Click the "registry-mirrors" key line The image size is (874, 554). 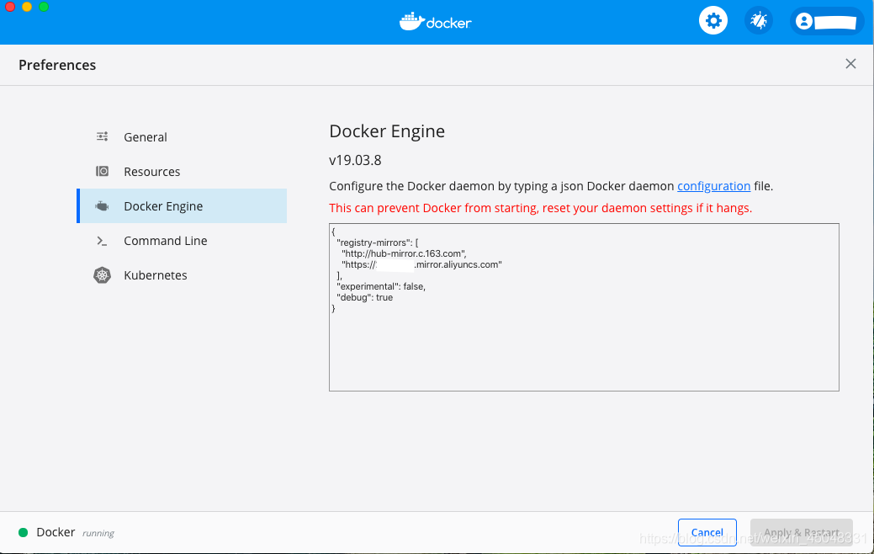coord(377,242)
